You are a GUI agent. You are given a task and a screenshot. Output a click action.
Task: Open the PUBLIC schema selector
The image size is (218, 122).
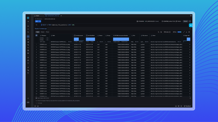coord(178,21)
